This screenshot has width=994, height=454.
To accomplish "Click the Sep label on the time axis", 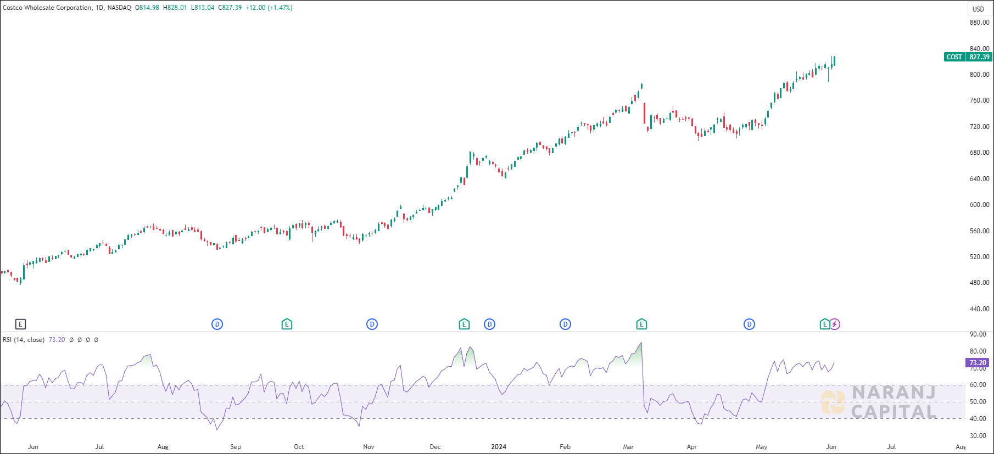I will 236,447.
